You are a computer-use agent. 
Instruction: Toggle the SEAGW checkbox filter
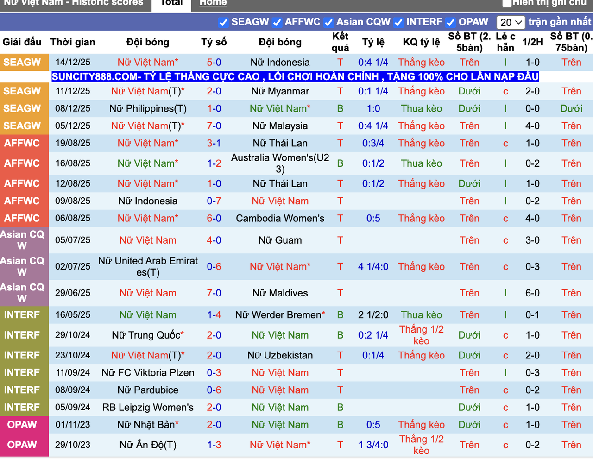point(223,22)
